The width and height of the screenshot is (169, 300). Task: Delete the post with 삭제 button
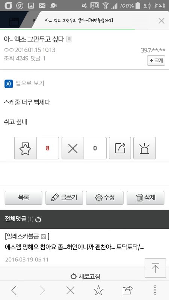point(145,198)
